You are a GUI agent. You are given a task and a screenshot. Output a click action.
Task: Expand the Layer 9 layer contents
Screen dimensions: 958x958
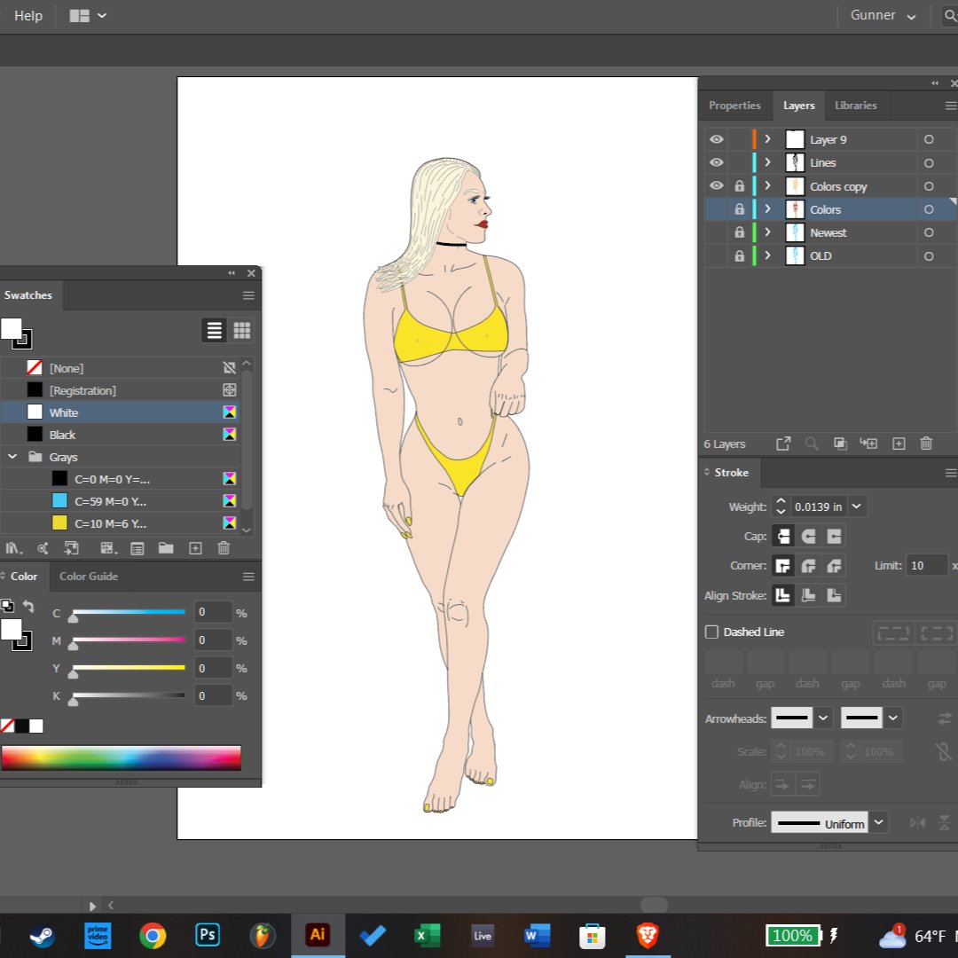click(x=768, y=139)
